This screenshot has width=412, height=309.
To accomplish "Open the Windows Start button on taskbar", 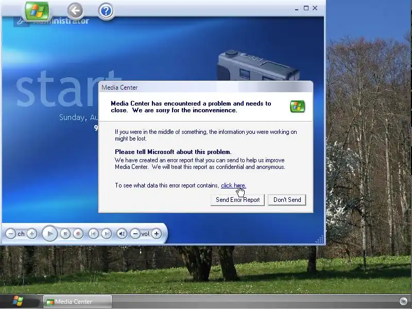I will 18,301.
